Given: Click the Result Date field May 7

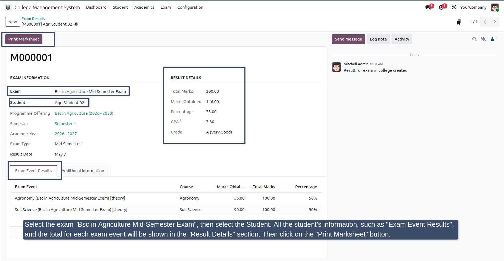Looking at the screenshot, I should [60, 154].
